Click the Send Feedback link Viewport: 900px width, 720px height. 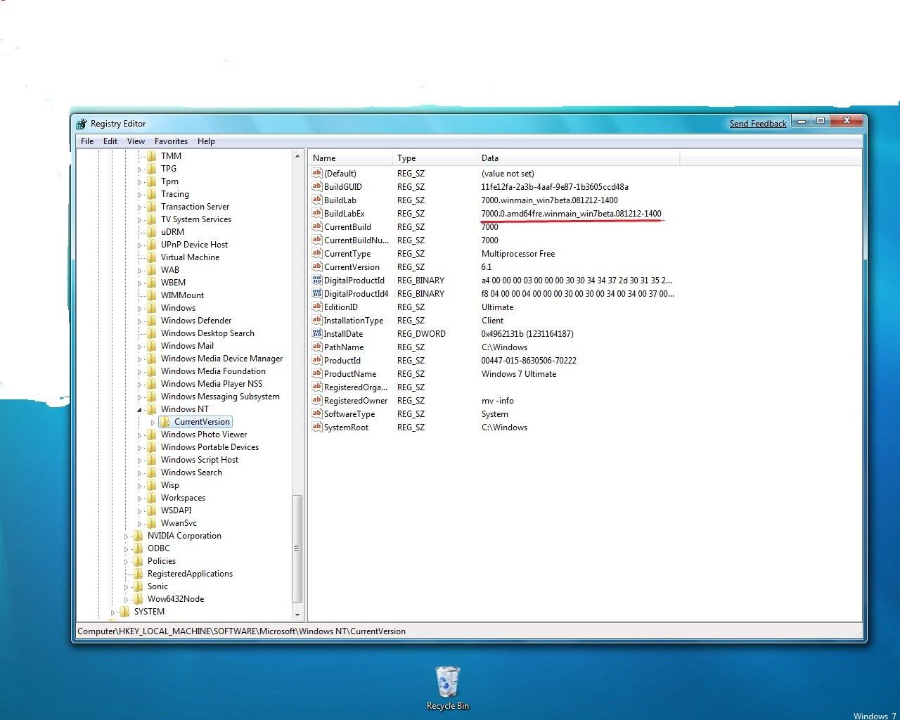click(758, 124)
